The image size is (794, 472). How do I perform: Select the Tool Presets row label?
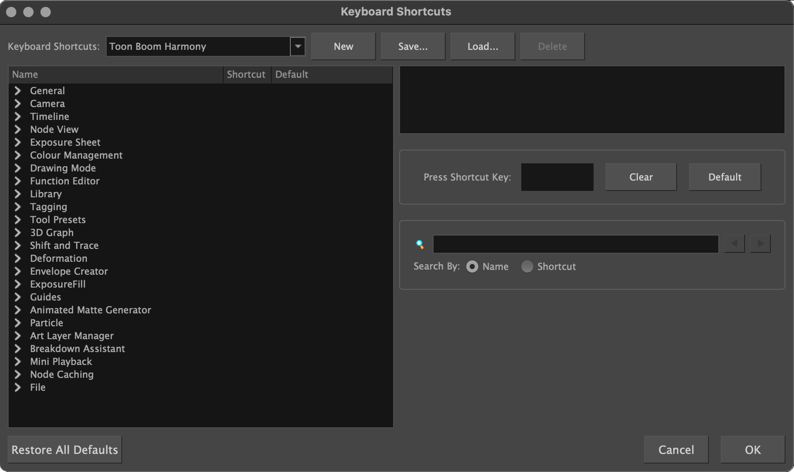[x=58, y=220]
